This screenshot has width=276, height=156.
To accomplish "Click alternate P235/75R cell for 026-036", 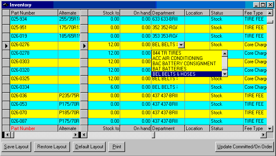I will (x=69, y=96).
